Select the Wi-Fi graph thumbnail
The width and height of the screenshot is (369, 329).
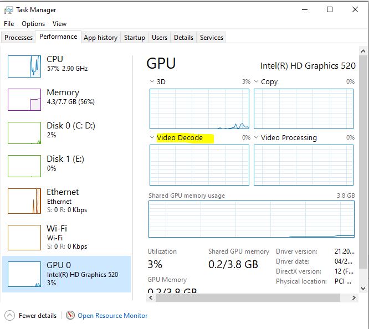point(24,237)
